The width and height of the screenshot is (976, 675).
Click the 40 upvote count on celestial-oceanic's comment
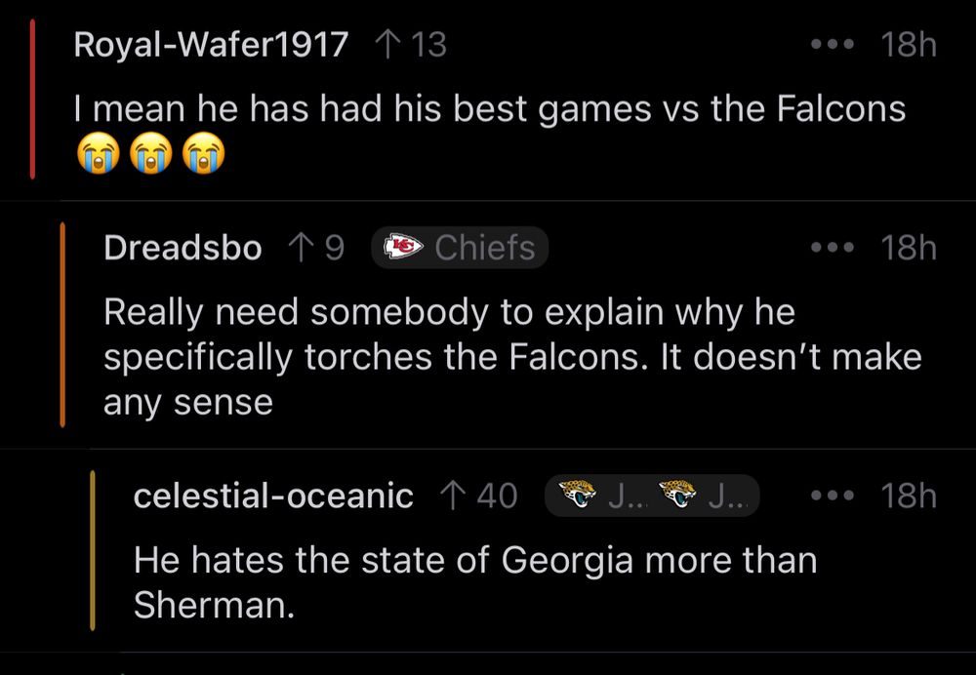(x=500, y=495)
